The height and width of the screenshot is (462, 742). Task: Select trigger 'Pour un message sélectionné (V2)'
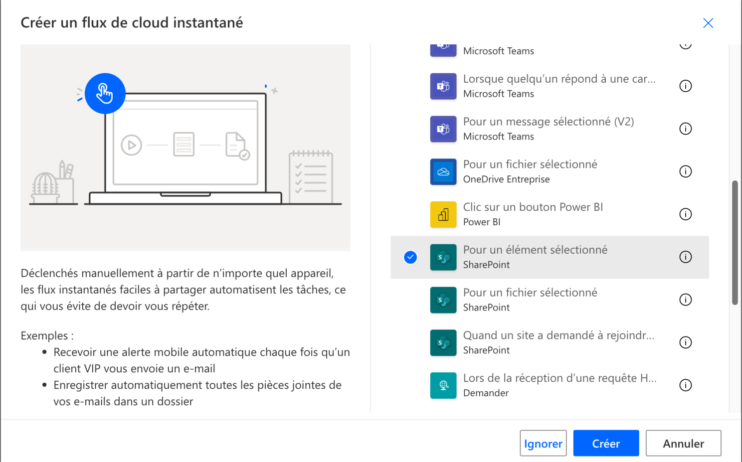(x=550, y=129)
